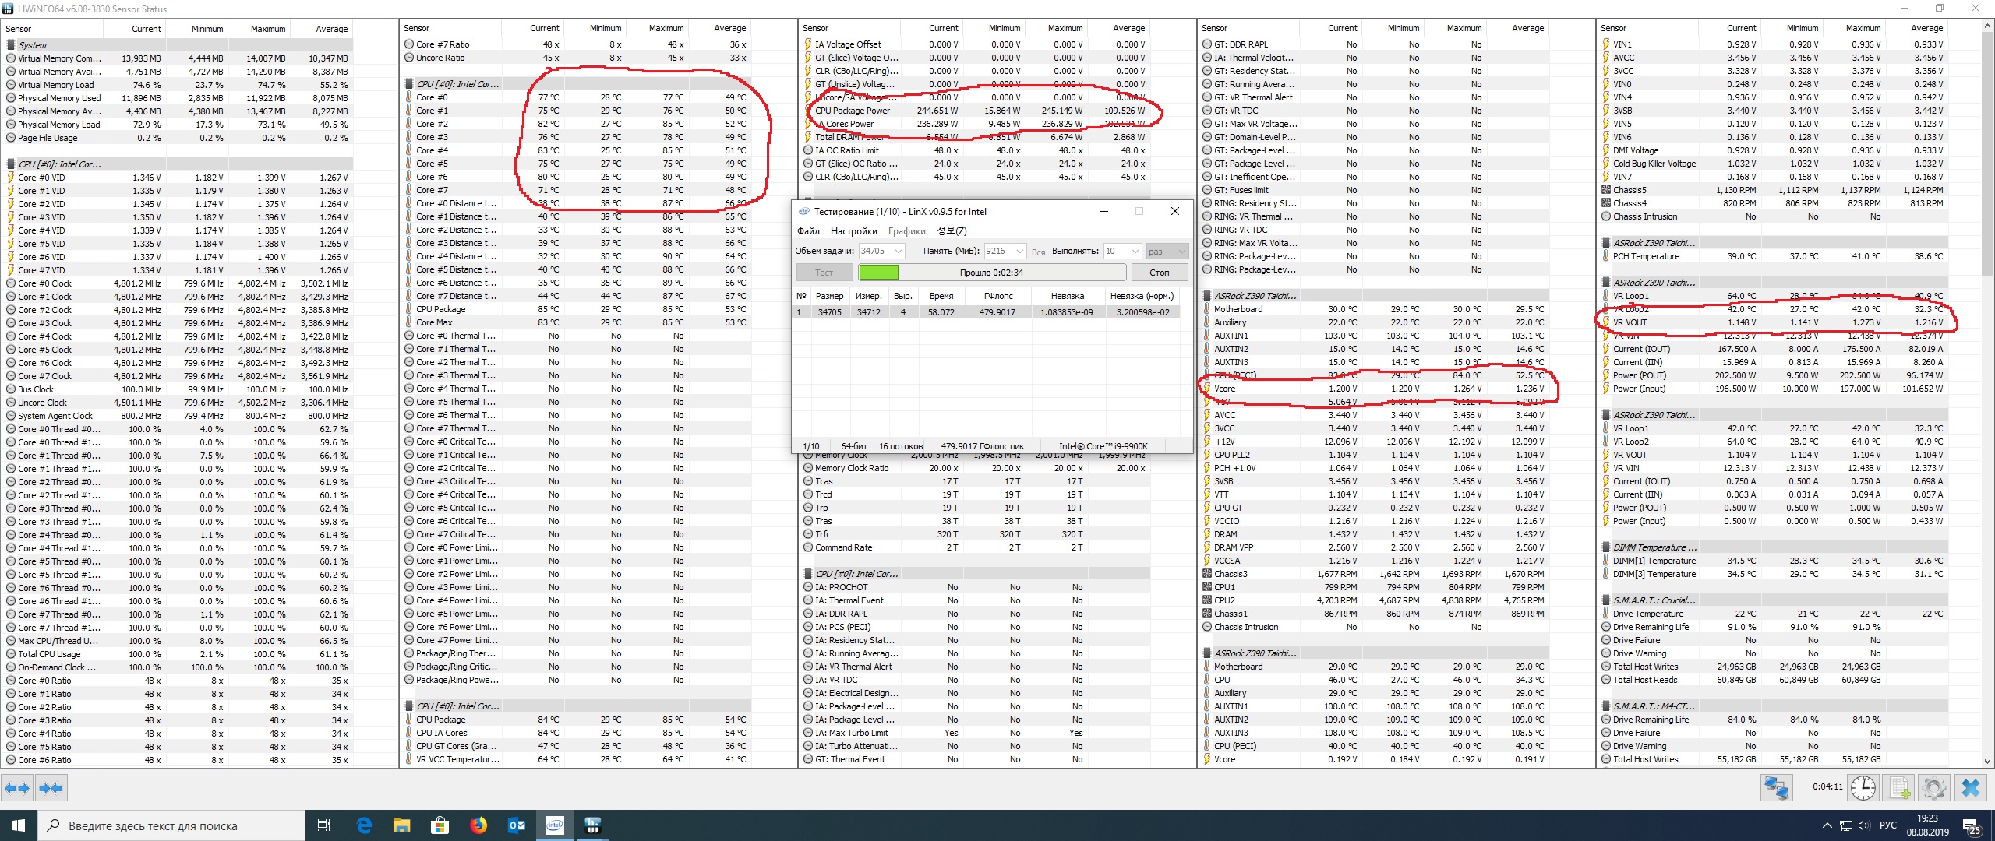Click the green LinX progress bar

[878, 273]
